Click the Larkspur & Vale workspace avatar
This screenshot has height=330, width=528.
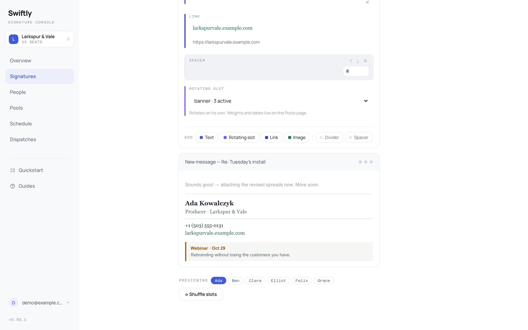[x=13, y=39]
